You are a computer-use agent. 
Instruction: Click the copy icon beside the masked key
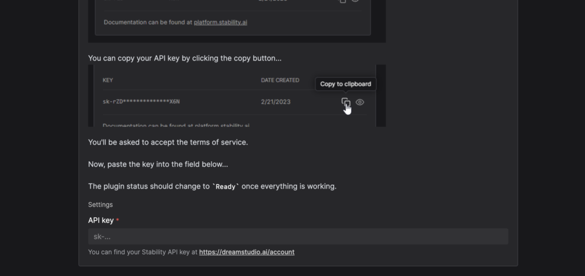point(346,102)
